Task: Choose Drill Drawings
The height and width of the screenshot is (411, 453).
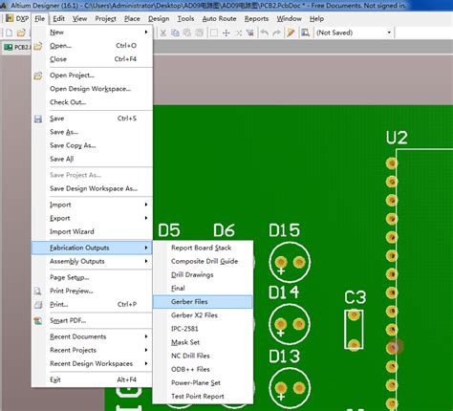Action: [x=203, y=274]
